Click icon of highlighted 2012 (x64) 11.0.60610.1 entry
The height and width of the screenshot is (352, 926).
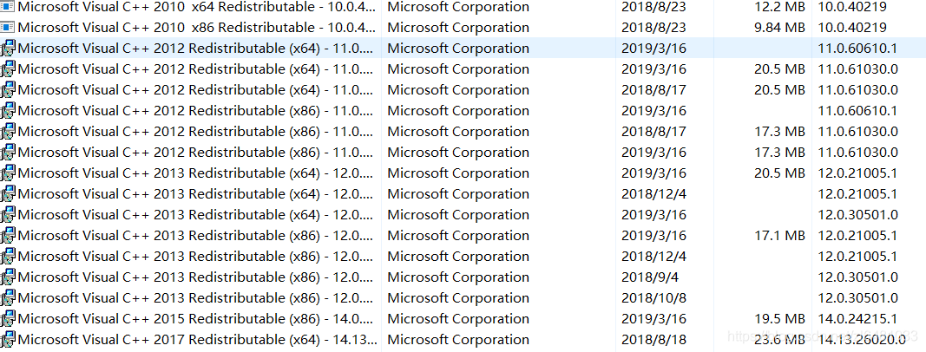8,49
